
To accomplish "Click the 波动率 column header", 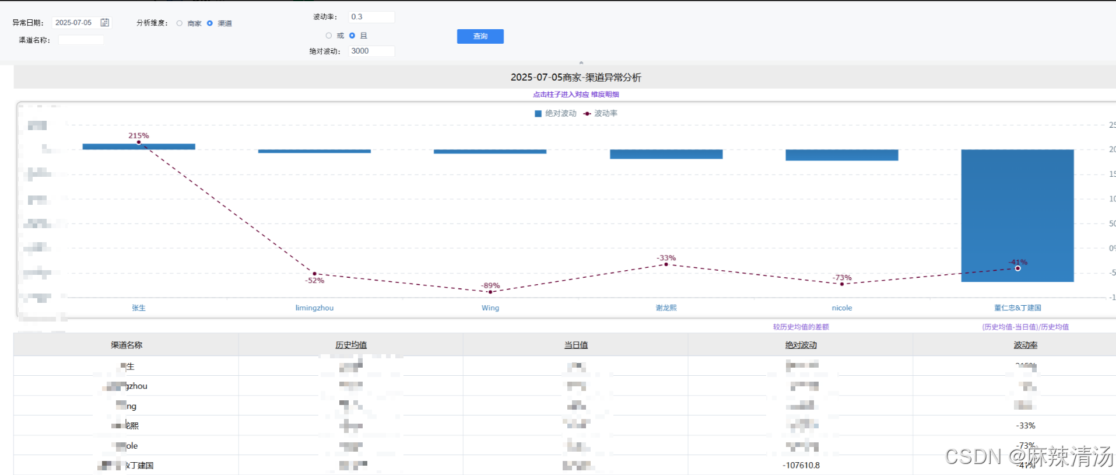I will pos(1025,345).
